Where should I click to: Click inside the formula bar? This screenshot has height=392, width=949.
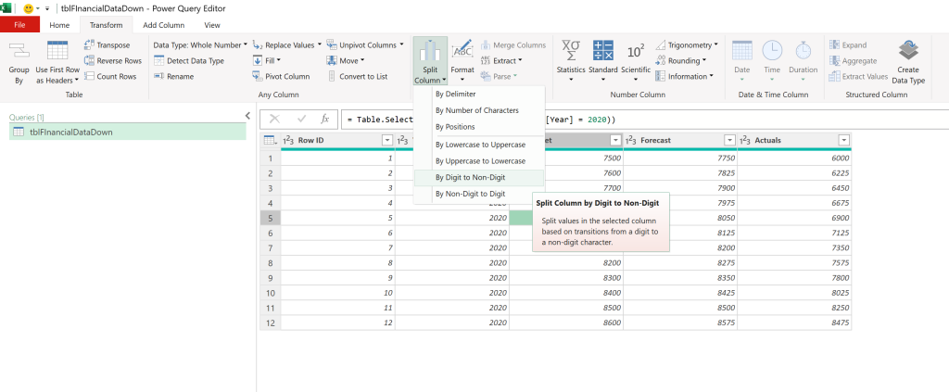[645, 120]
